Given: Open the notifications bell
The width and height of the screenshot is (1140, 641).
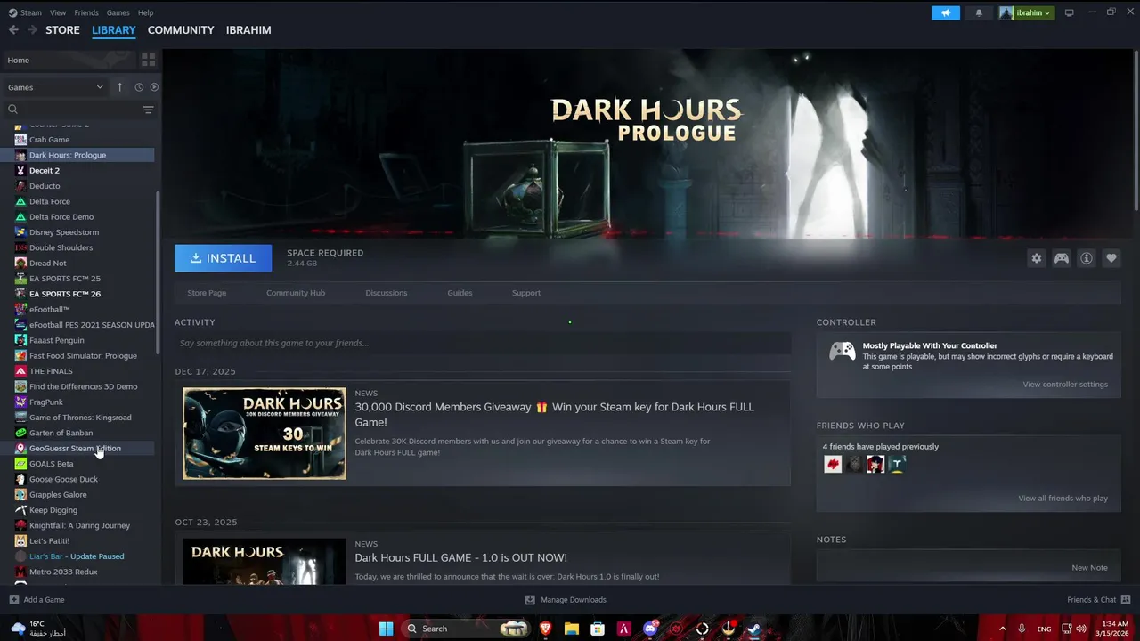Looking at the screenshot, I should pos(979,12).
